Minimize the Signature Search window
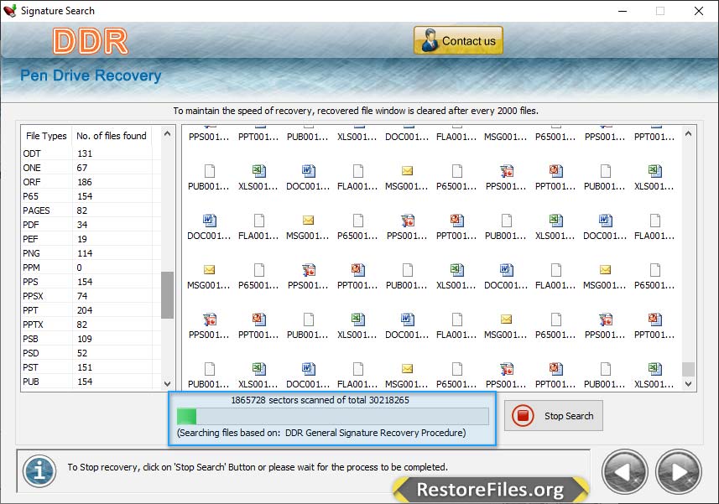 623,11
